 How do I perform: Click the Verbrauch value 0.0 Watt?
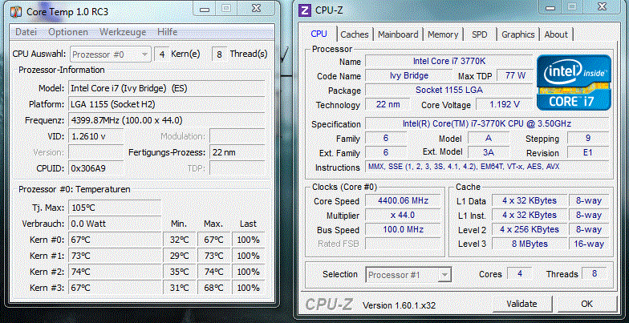tap(115, 224)
